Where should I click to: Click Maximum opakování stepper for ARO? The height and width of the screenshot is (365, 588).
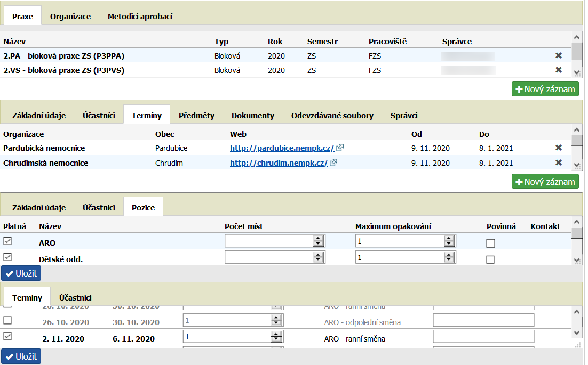449,241
